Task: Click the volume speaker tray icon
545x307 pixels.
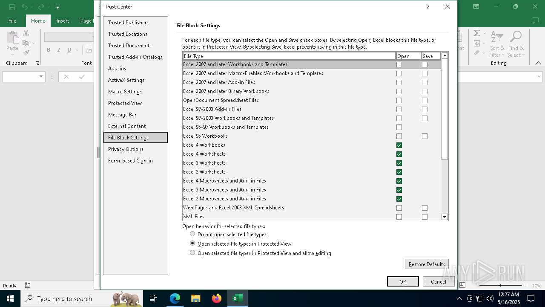Action: 490,298
